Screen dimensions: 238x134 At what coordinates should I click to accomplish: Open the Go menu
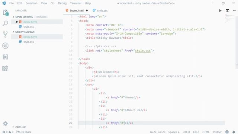[52, 3]
